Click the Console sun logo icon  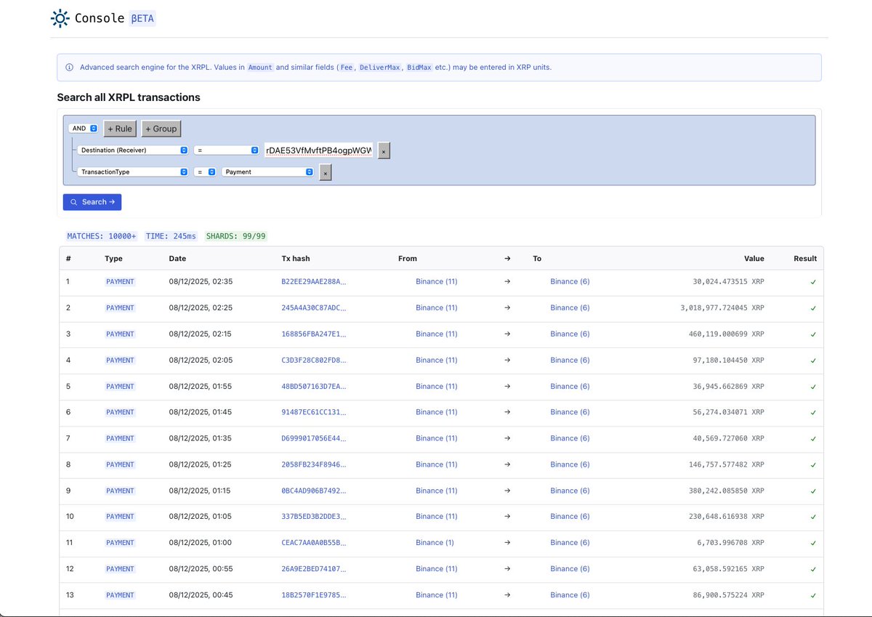[60, 17]
